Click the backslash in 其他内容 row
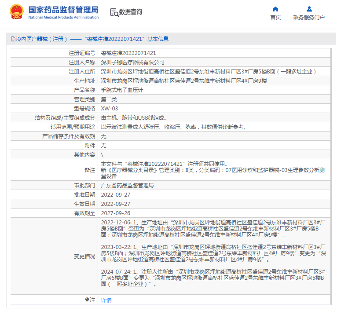 tap(102, 155)
